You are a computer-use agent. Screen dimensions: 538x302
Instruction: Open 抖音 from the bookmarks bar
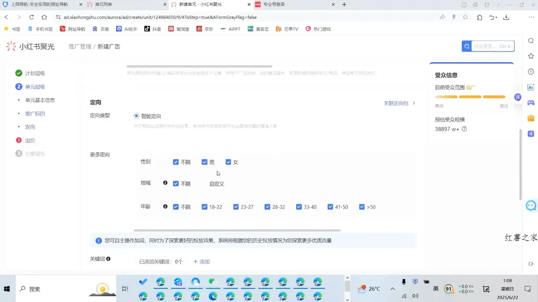click(x=152, y=29)
